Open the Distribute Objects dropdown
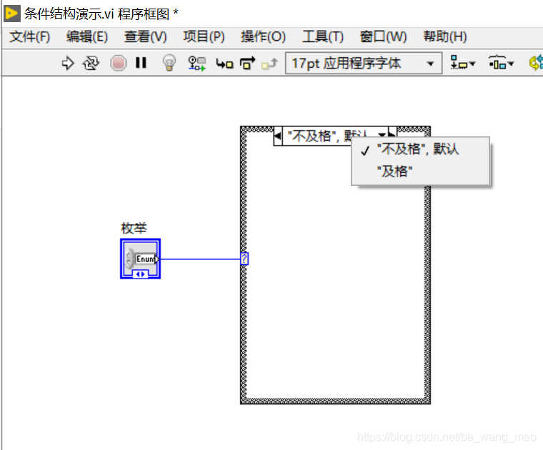The height and width of the screenshot is (450, 543). pos(501,63)
